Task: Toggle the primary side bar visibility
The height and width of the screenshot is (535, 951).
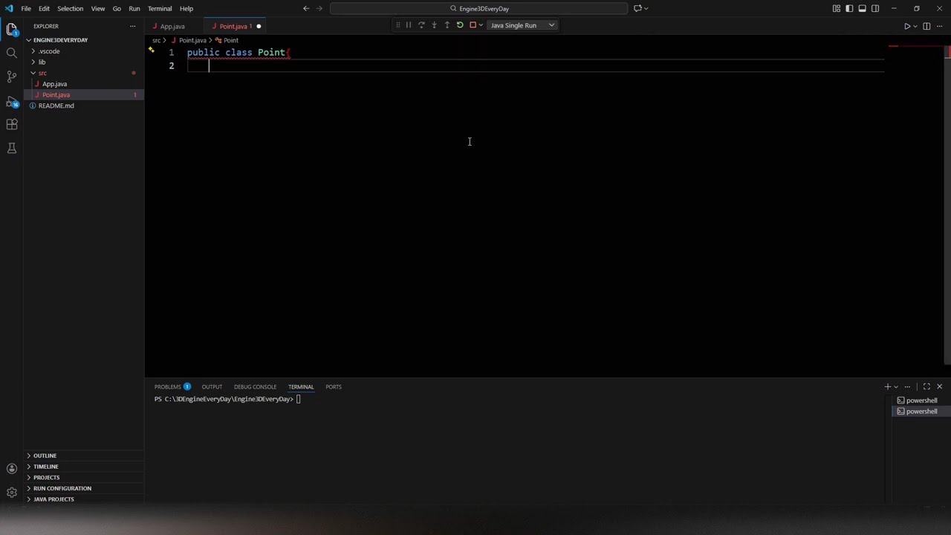Action: [x=849, y=8]
